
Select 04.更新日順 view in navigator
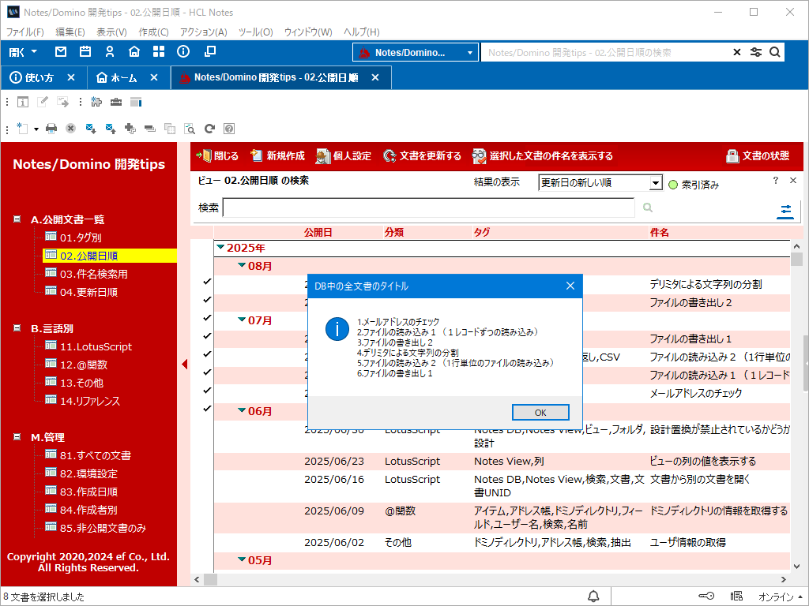[x=88, y=292]
